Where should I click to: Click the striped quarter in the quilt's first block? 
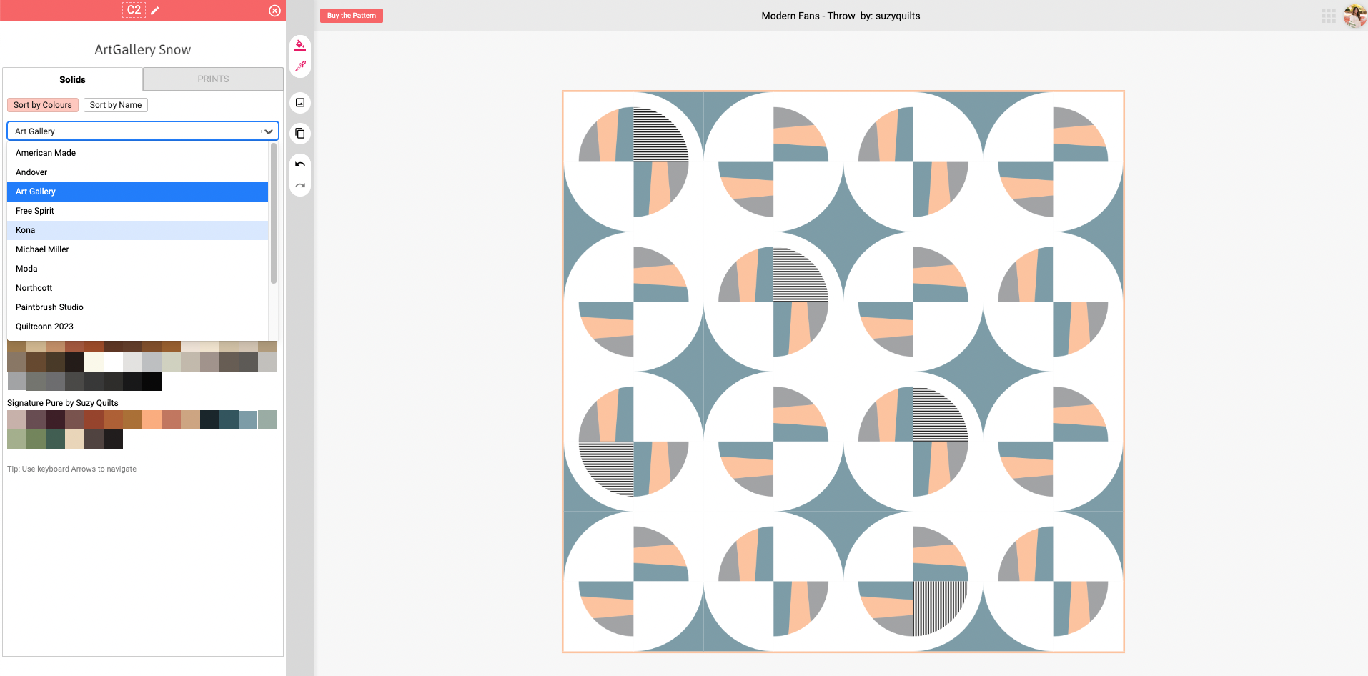click(x=656, y=137)
